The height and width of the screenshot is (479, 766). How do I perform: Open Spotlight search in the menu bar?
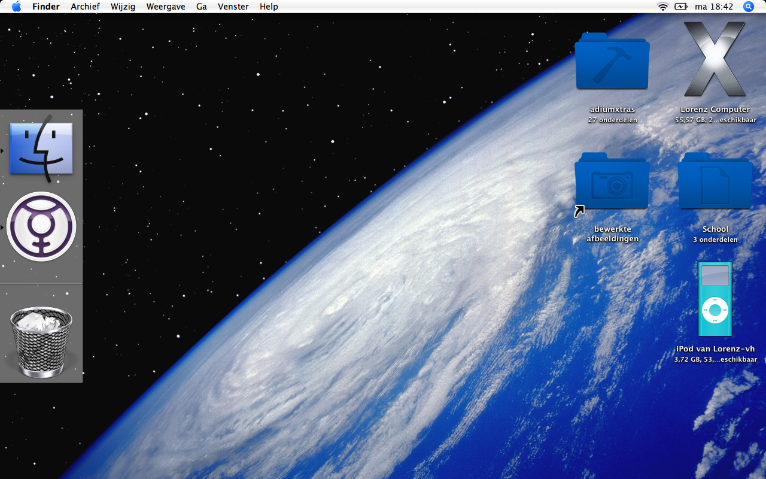coord(749,7)
